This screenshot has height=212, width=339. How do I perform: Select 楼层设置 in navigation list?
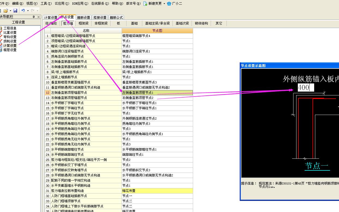tap(10, 50)
